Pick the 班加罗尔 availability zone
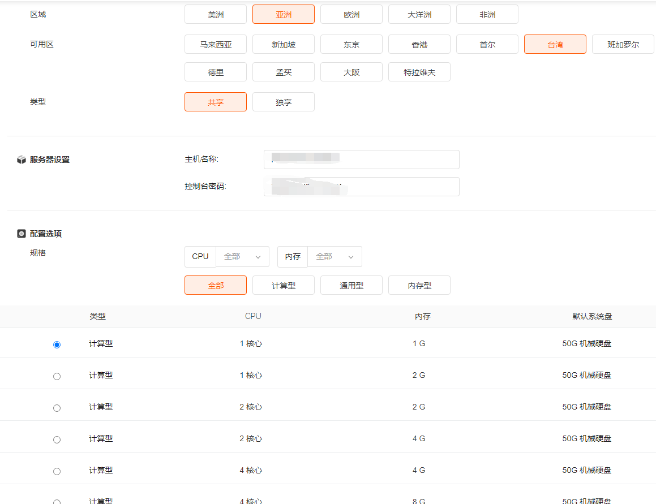This screenshot has height=504, width=656. pos(623,45)
